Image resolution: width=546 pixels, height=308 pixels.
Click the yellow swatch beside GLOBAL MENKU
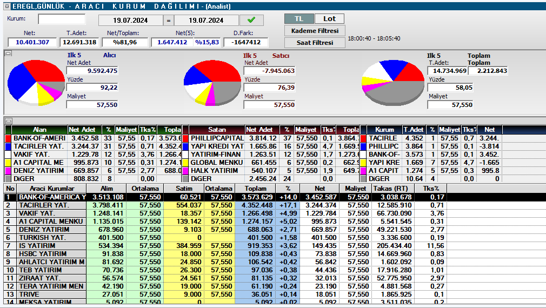click(185, 163)
